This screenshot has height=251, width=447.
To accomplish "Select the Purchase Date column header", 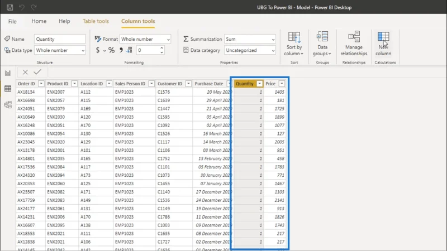I will point(209,83).
